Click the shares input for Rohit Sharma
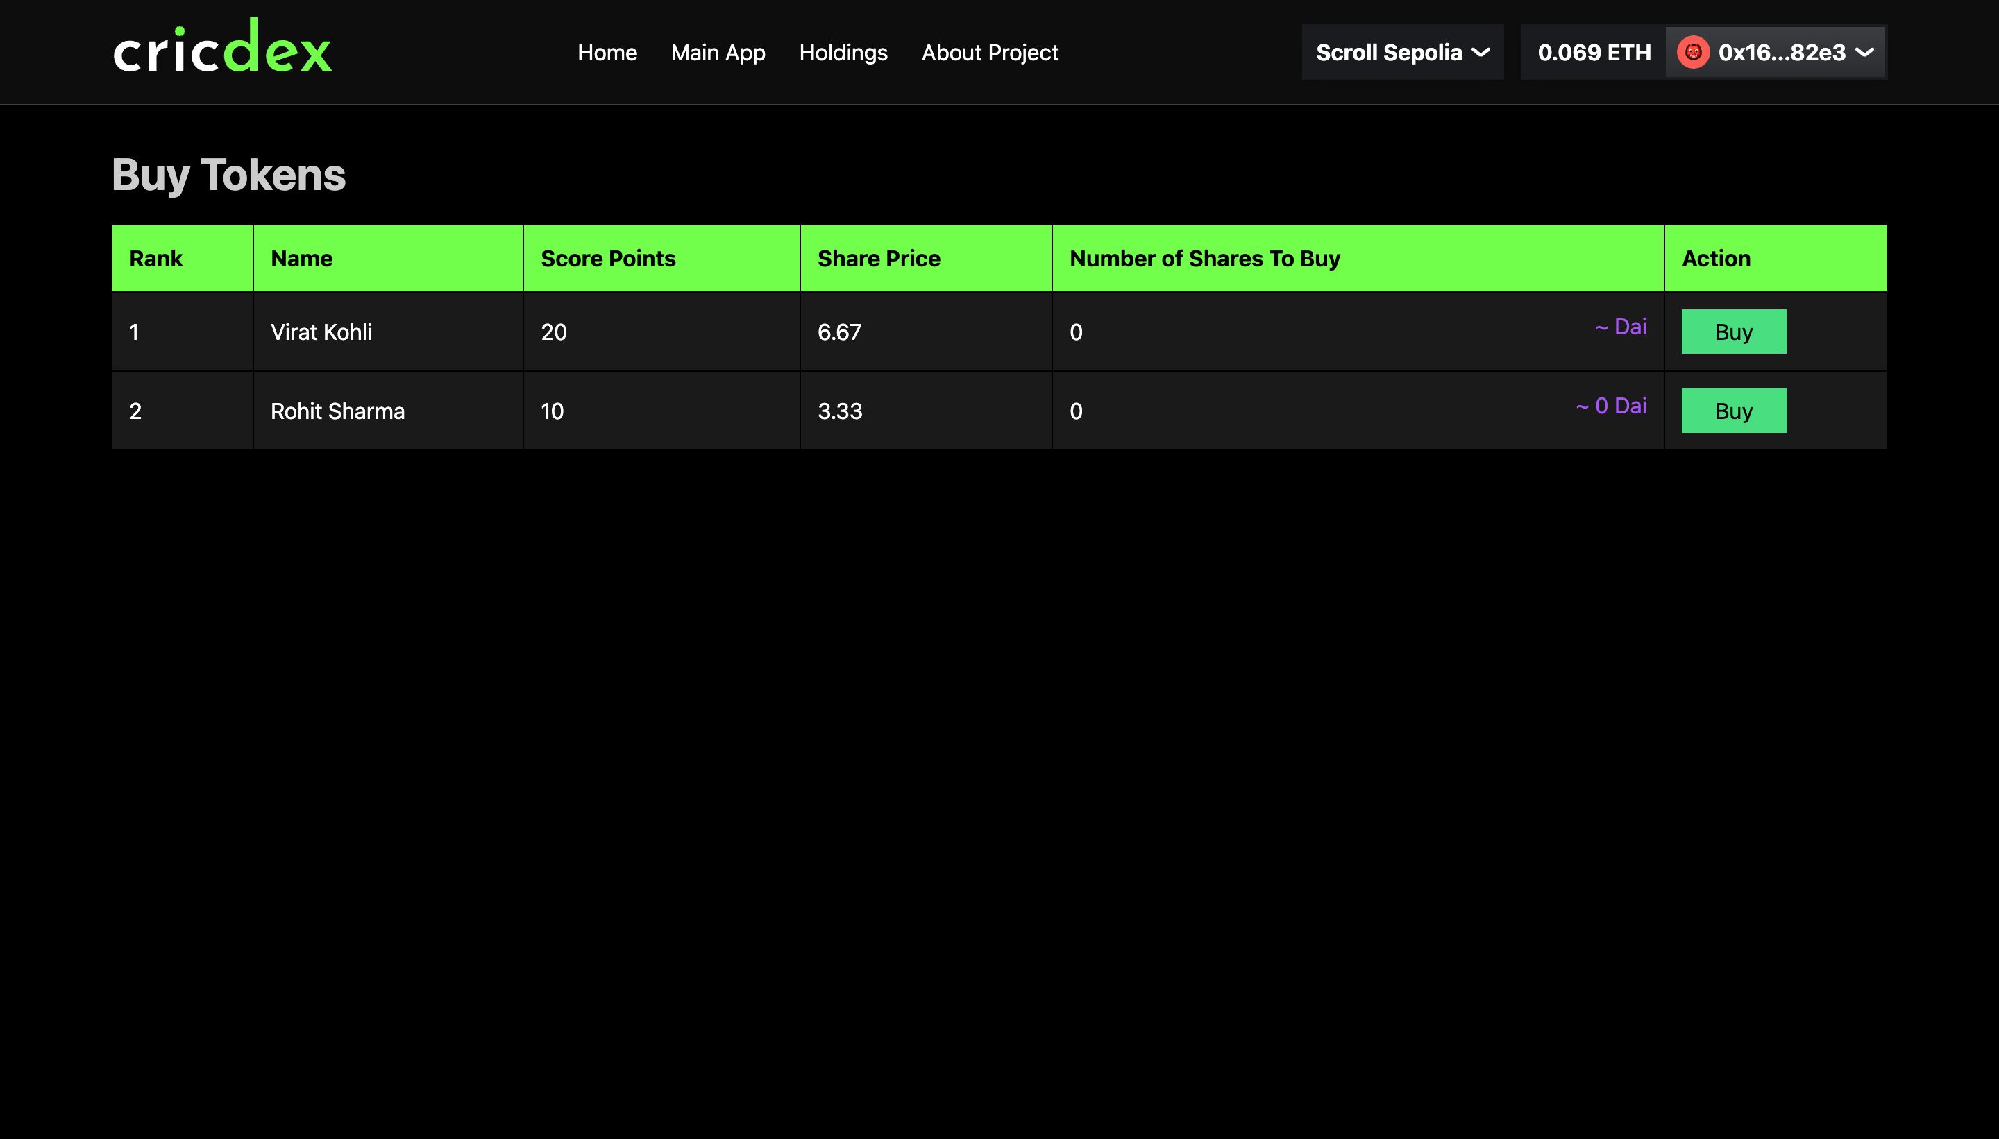The image size is (1999, 1139). pyautogui.click(x=1315, y=411)
